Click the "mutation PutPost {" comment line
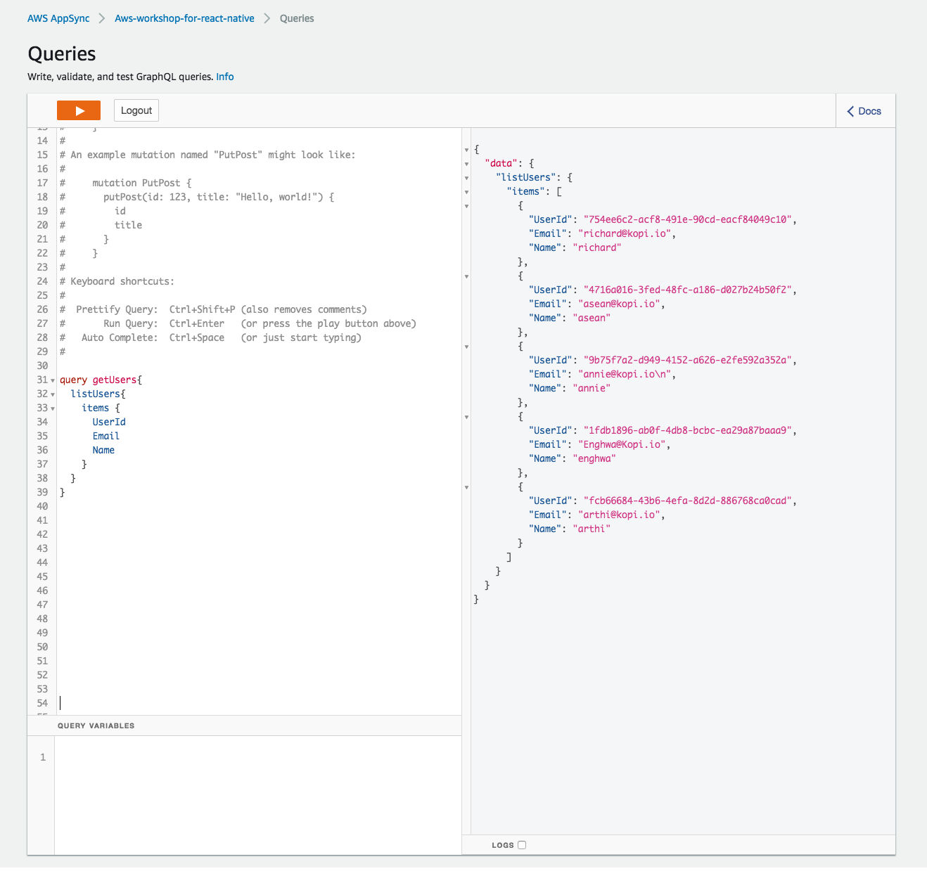The image size is (927, 871). coord(125,183)
